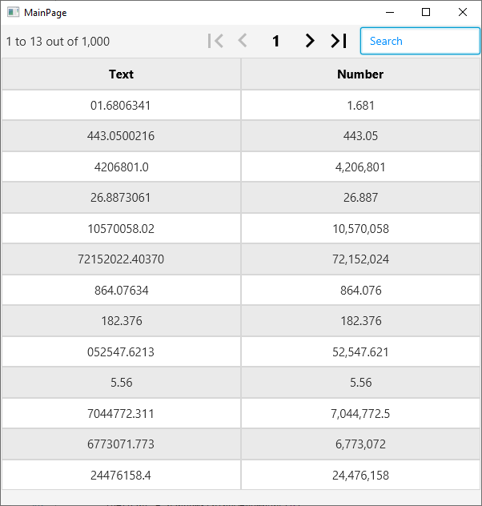
Task: Sort by the Text column header
Action: (121, 74)
